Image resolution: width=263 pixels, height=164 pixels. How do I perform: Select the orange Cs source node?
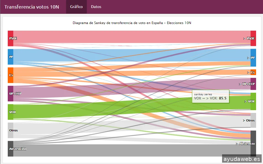11,75
